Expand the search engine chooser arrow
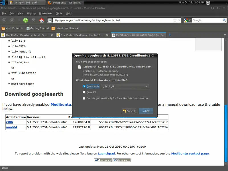 190,20
